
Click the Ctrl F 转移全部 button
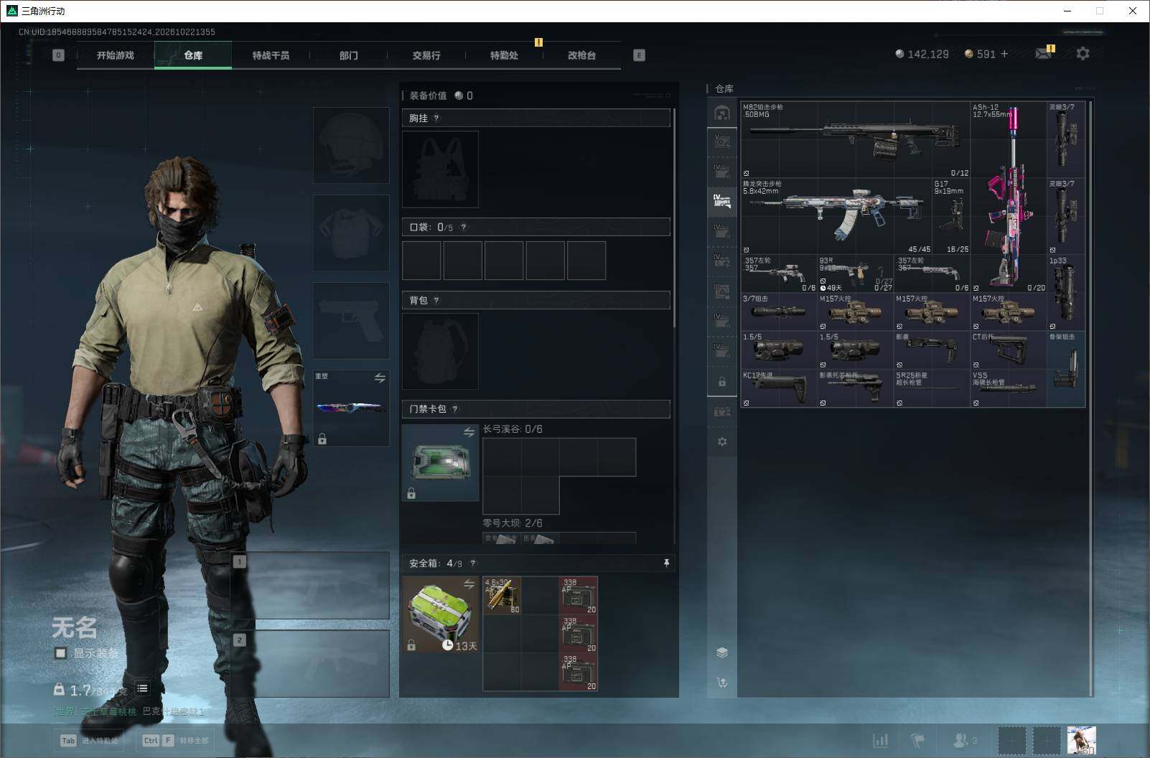(x=175, y=740)
